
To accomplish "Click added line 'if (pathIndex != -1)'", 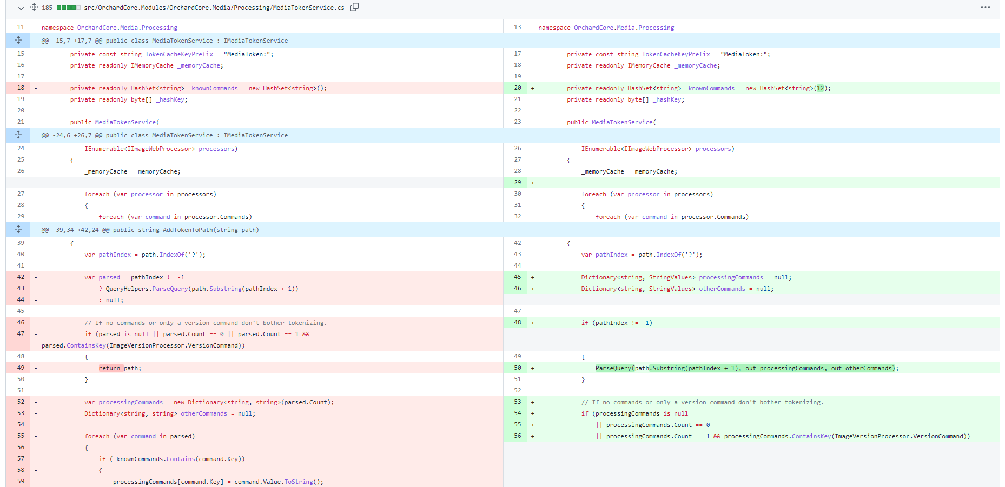I will tap(617, 323).
